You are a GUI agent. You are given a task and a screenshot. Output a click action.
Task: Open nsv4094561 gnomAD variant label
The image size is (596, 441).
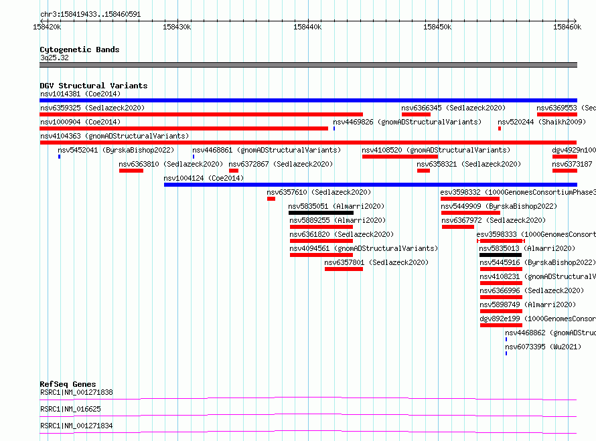click(364, 248)
